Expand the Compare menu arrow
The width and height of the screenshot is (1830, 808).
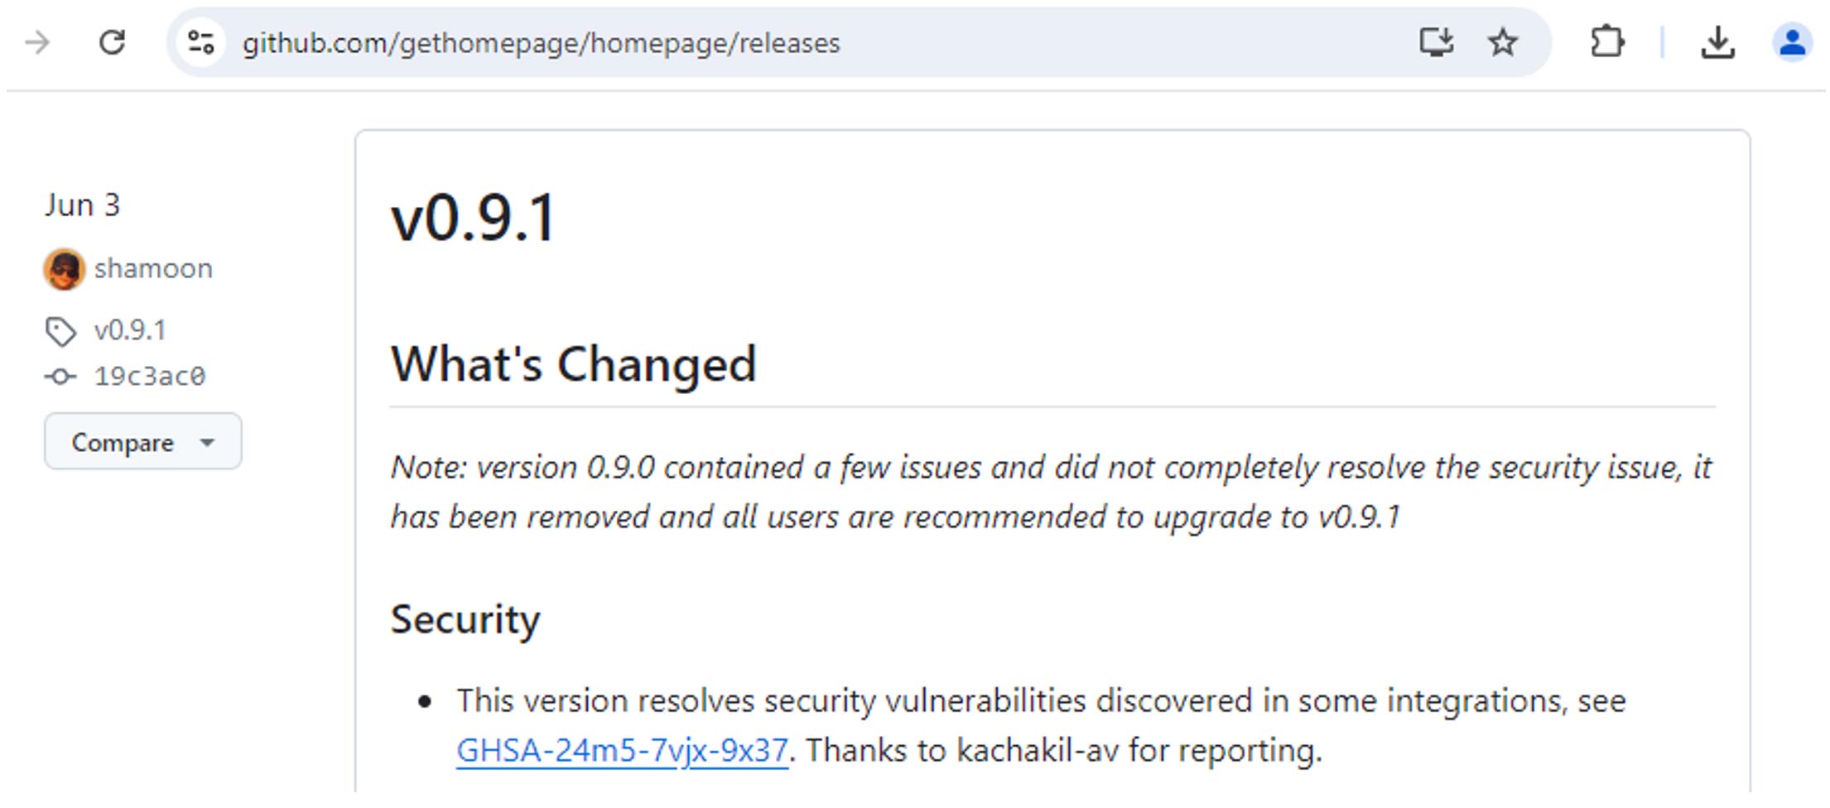click(x=206, y=441)
